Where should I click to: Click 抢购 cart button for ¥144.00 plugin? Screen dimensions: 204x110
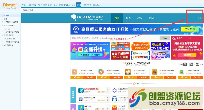(90, 77)
